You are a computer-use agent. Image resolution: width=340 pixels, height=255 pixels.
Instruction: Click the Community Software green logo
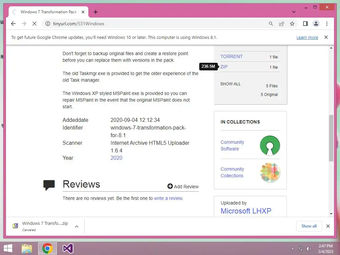(x=270, y=145)
